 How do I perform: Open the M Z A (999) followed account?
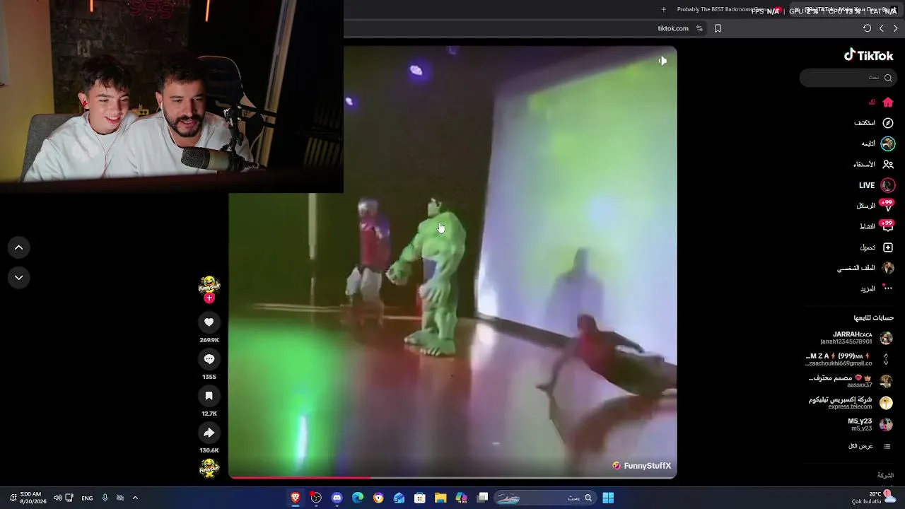click(x=847, y=359)
